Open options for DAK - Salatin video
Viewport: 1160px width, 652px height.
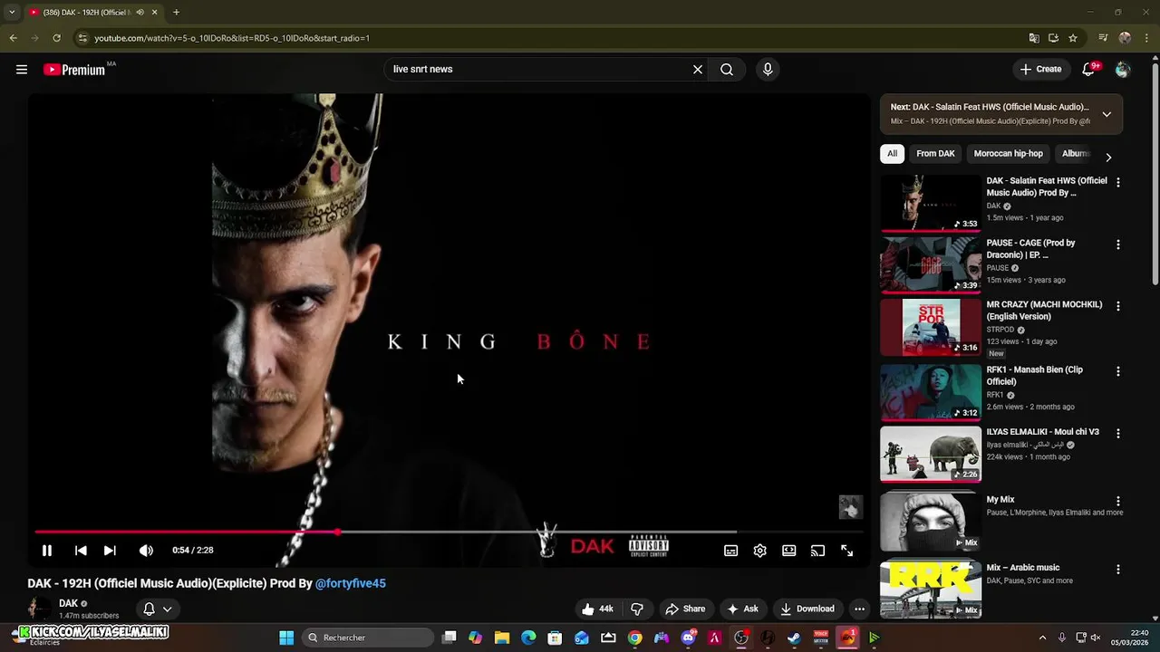(1117, 182)
